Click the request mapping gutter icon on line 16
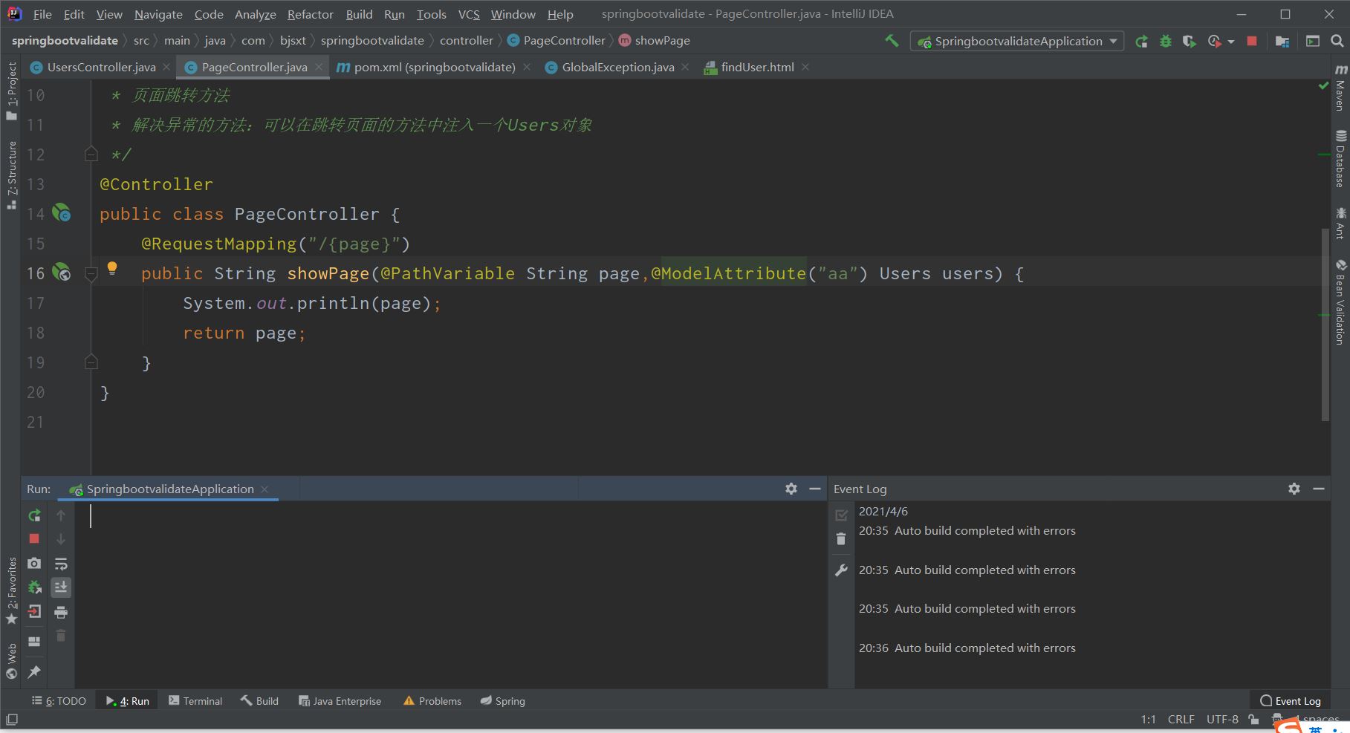Screen dimensions: 1350x733 coord(61,273)
